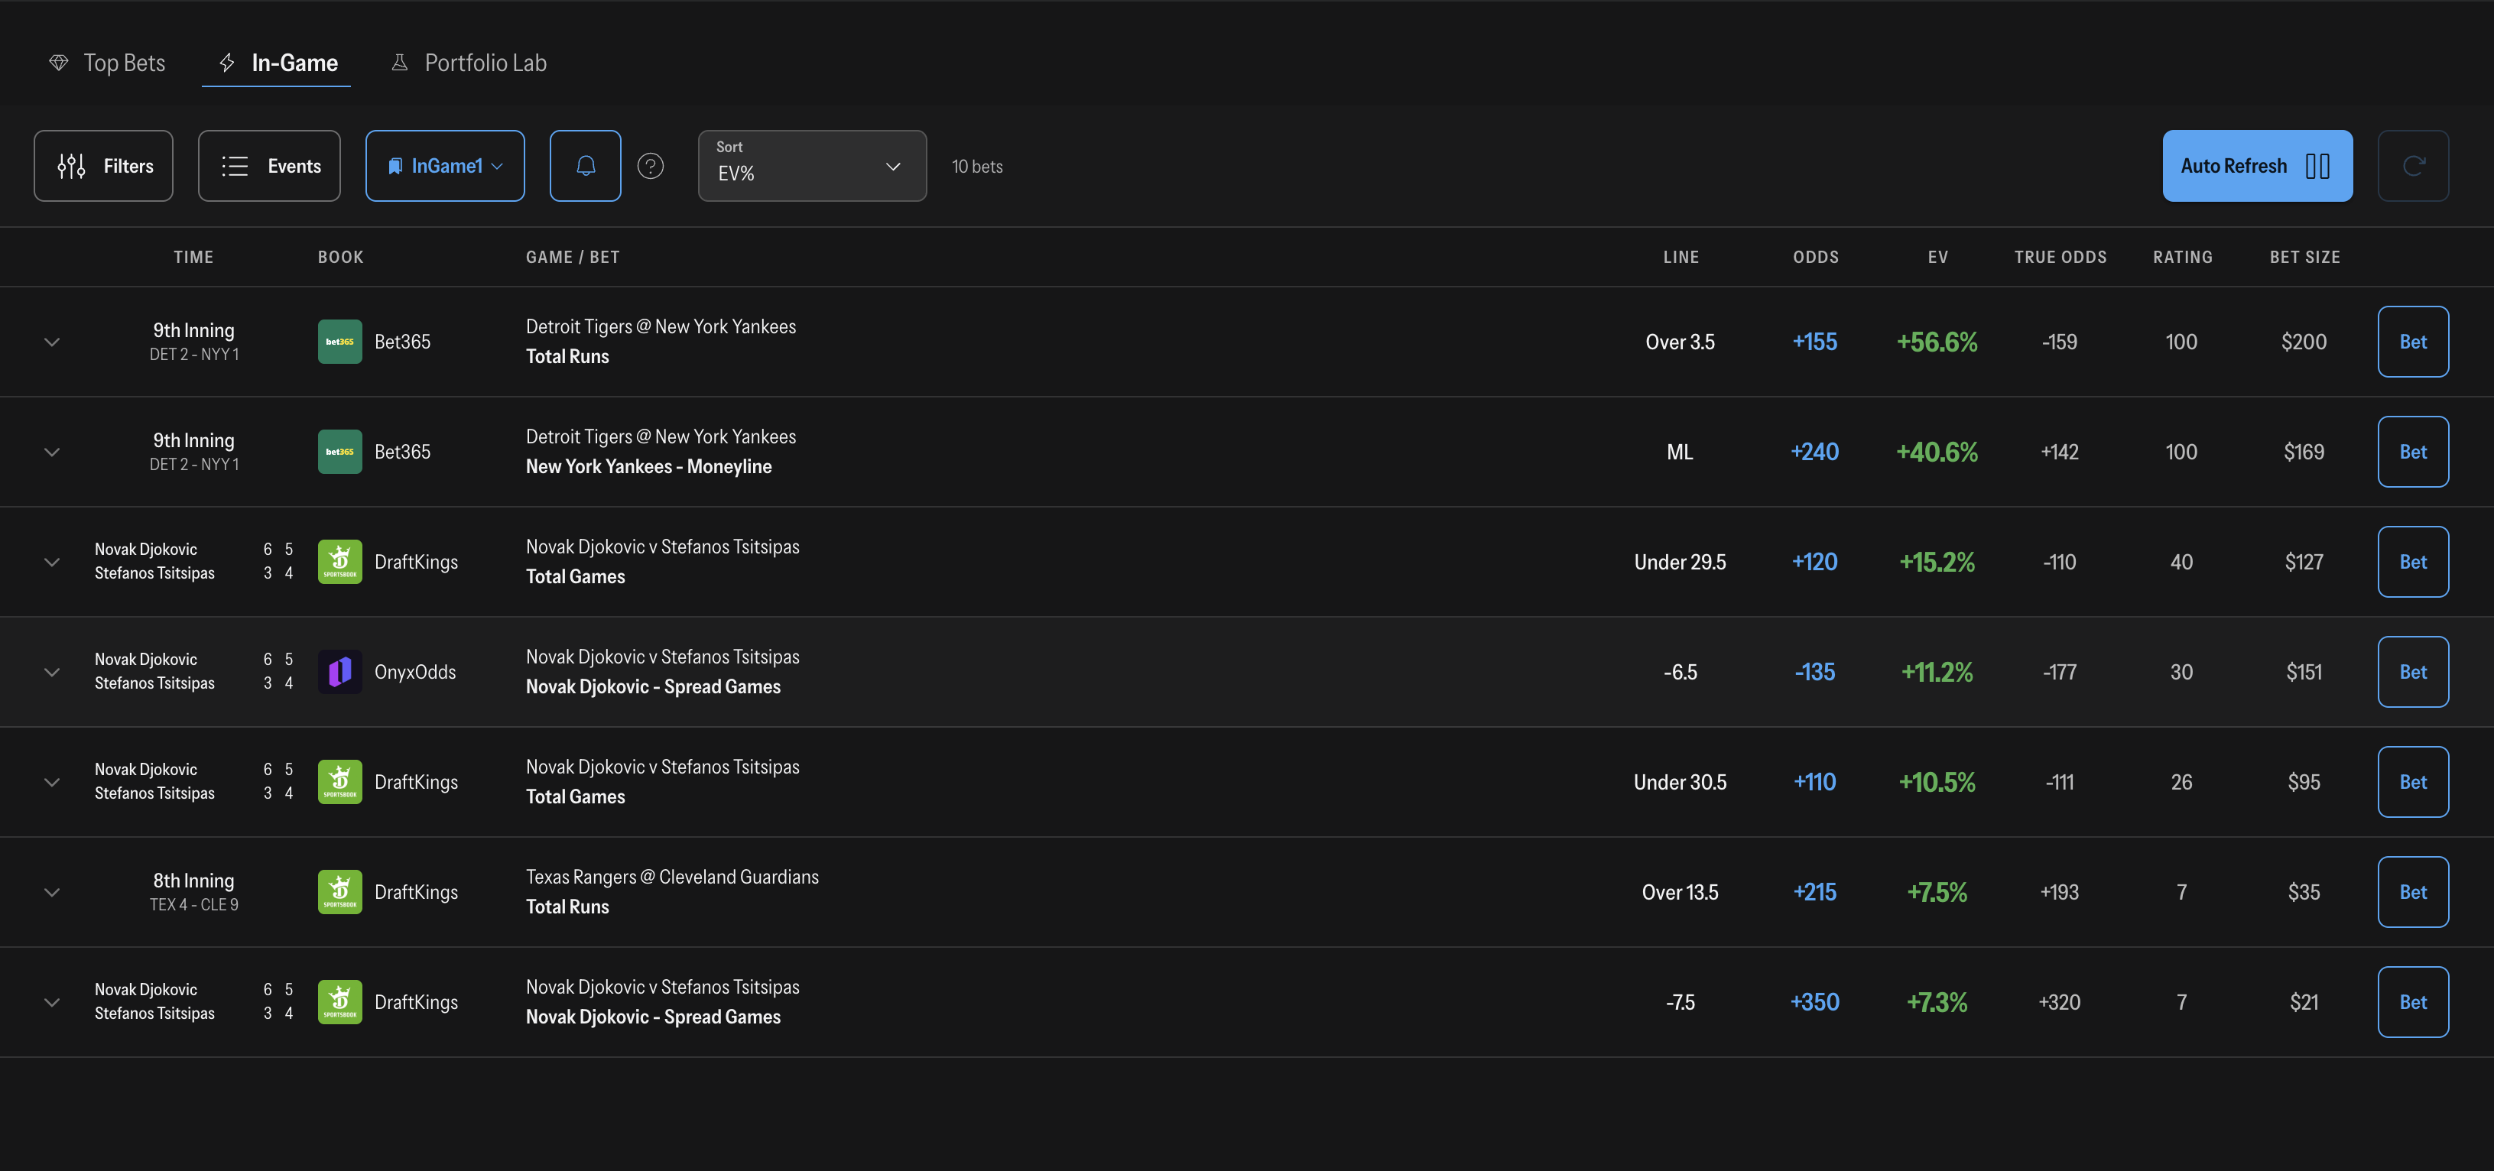Click the OnyxOdds book logo
Viewport: 2494px width, 1171px height.
point(339,672)
